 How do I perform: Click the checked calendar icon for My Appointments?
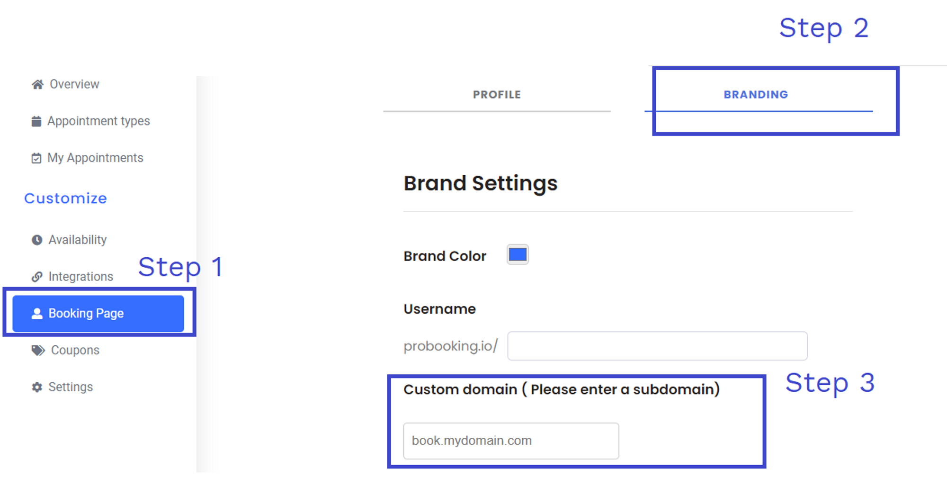click(x=36, y=158)
